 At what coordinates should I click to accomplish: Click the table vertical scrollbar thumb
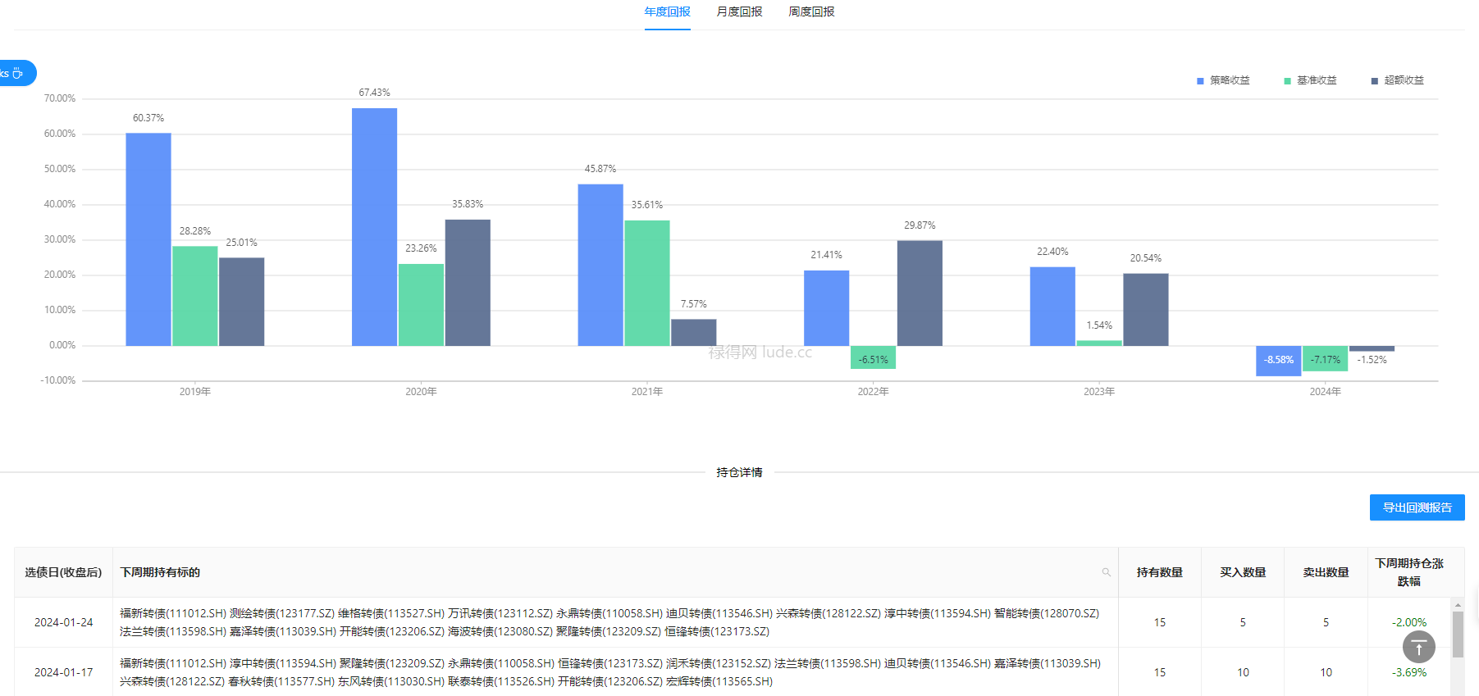[1458, 634]
